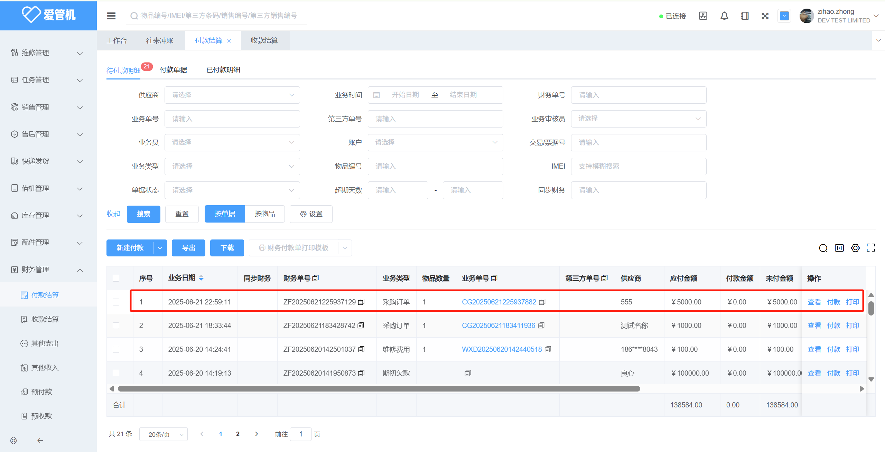Sort by 业务日期 column arrows
The height and width of the screenshot is (452, 885).
click(201, 278)
